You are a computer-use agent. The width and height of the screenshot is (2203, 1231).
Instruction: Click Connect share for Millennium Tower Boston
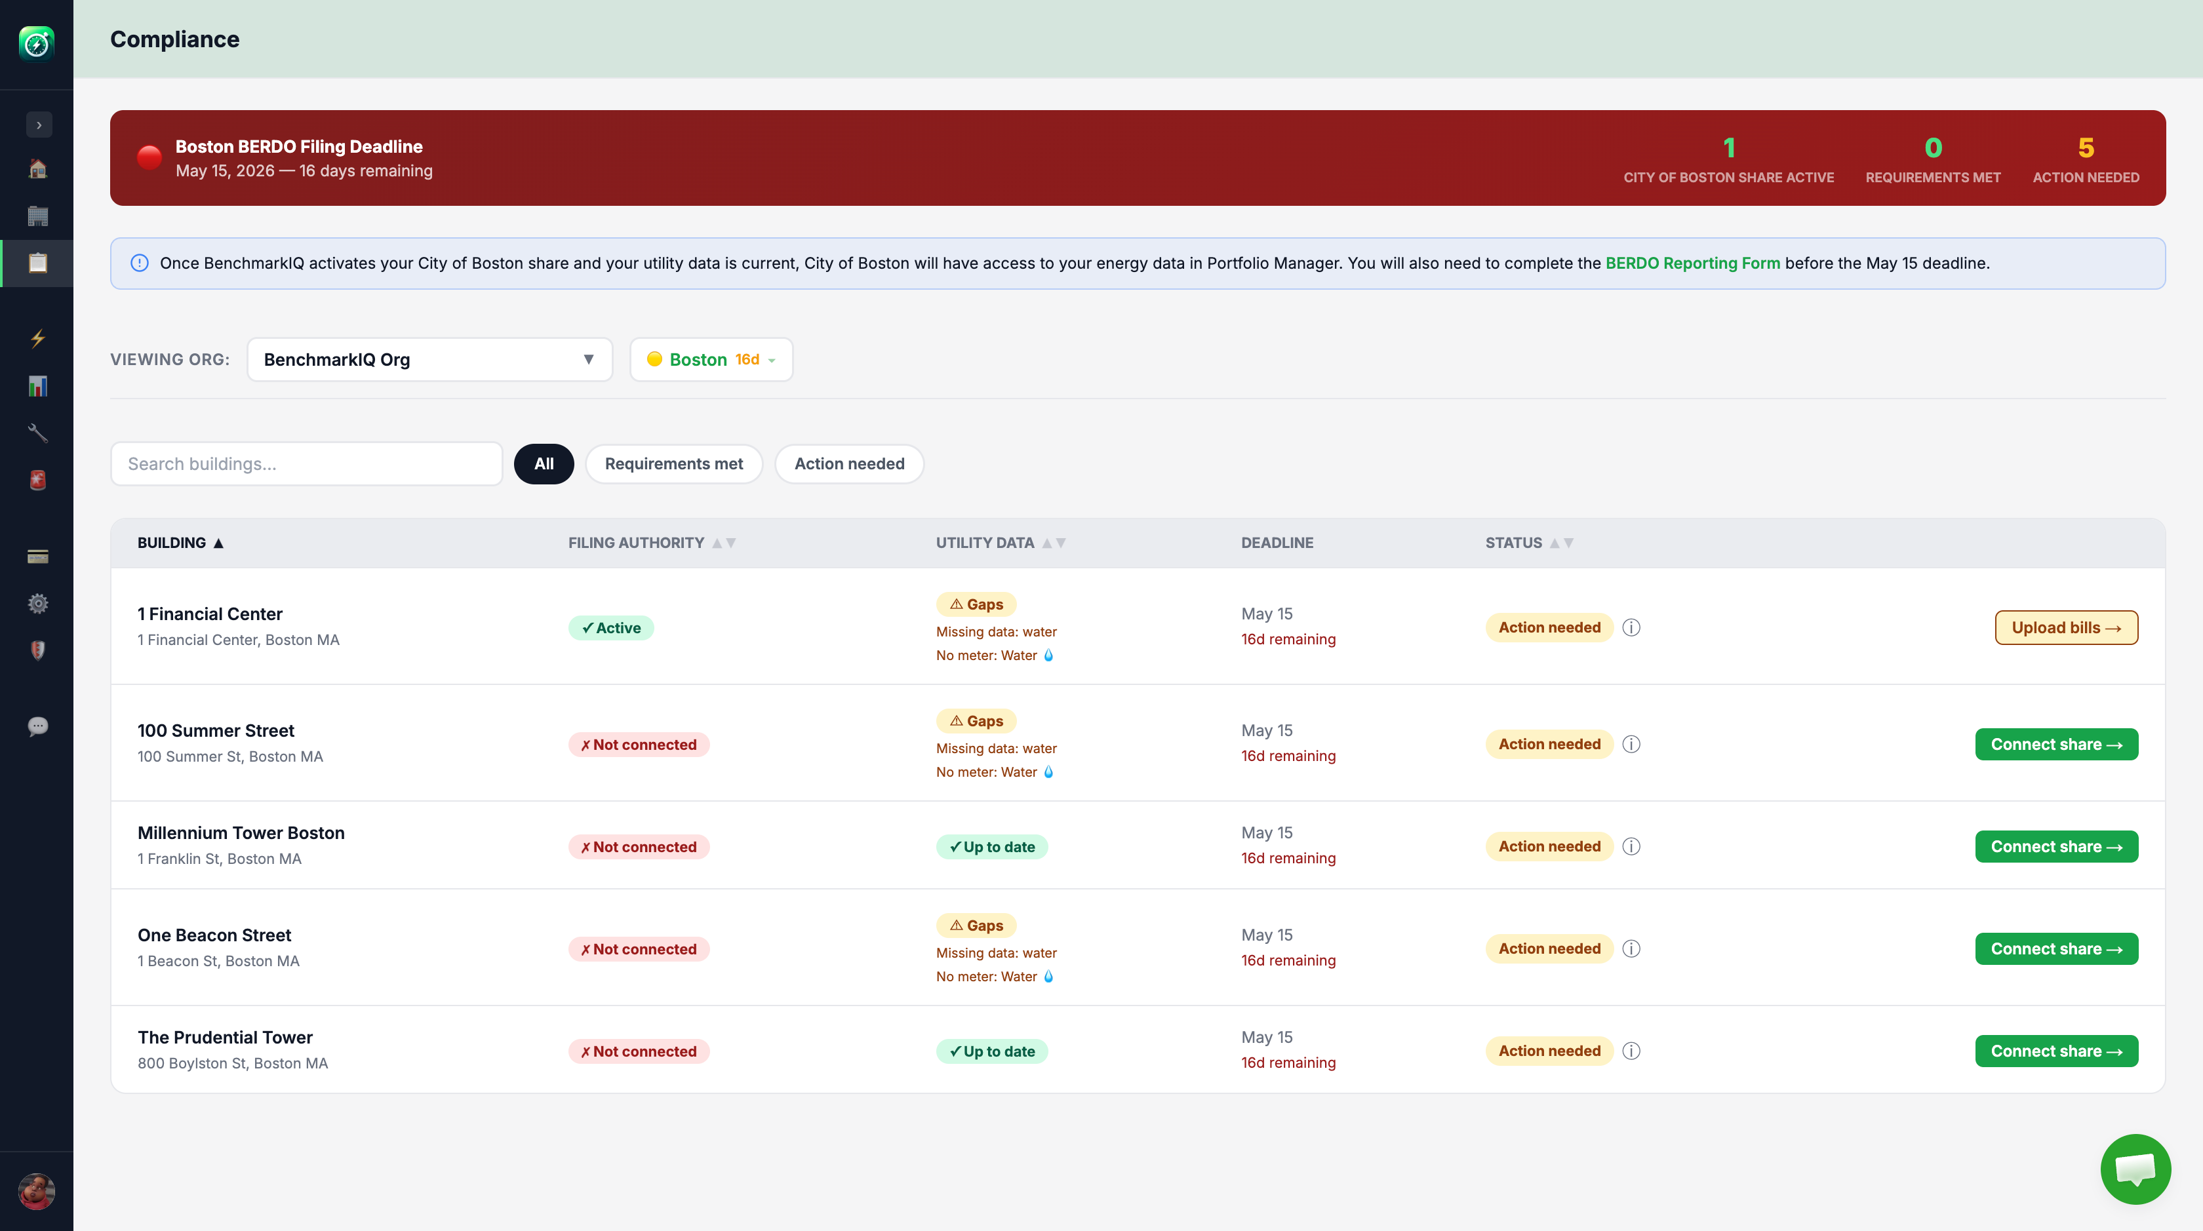pos(2056,846)
